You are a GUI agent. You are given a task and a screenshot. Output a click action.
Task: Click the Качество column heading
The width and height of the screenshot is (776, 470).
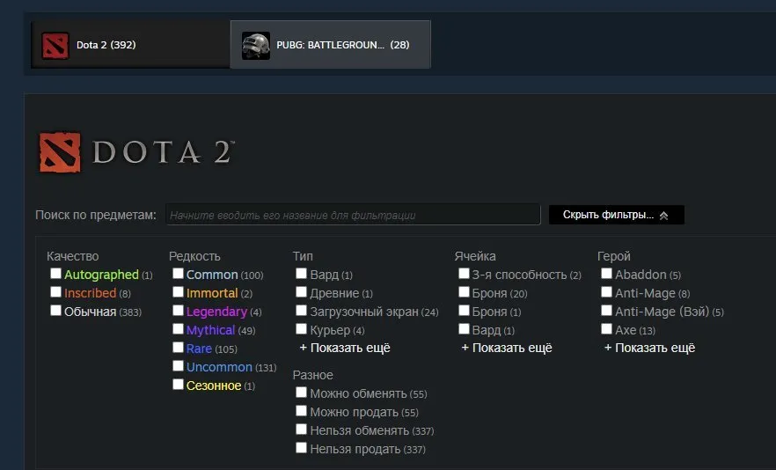coord(73,256)
